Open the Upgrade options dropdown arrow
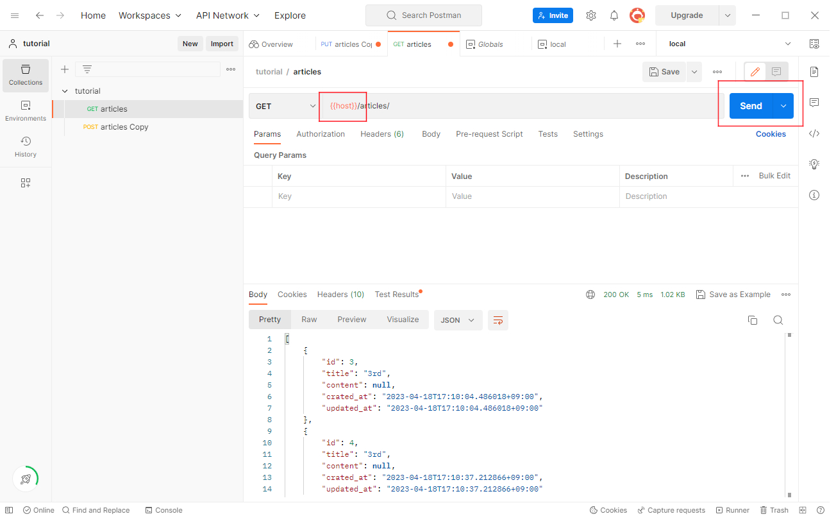 [x=728, y=15]
